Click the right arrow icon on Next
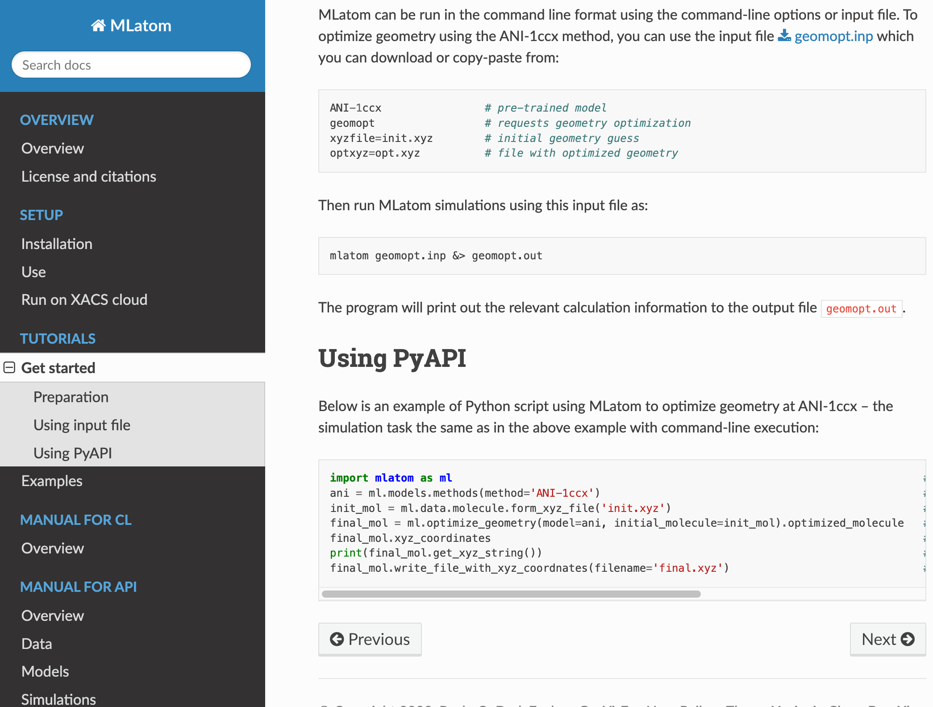 908,639
